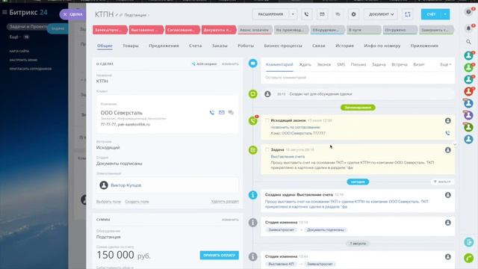The height and width of the screenshot is (269, 478).
Task: Click the Выбрать поле link
Action: coord(108,202)
